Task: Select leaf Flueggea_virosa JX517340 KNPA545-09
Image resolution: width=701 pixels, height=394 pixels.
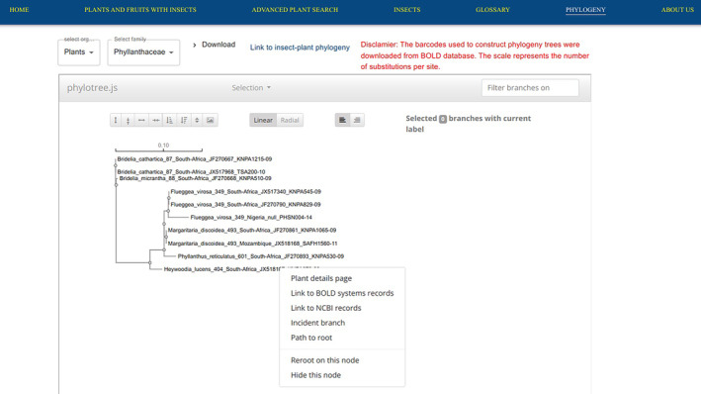Action: 245,192
